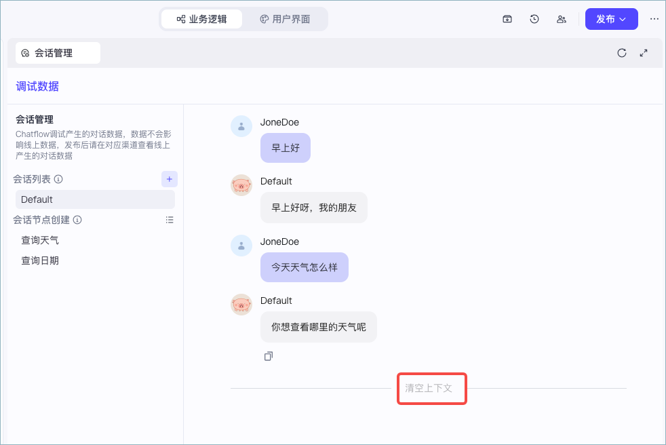Image resolution: width=666 pixels, height=445 pixels.
Task: Add a new conversation with plus button
Action: pos(170,179)
